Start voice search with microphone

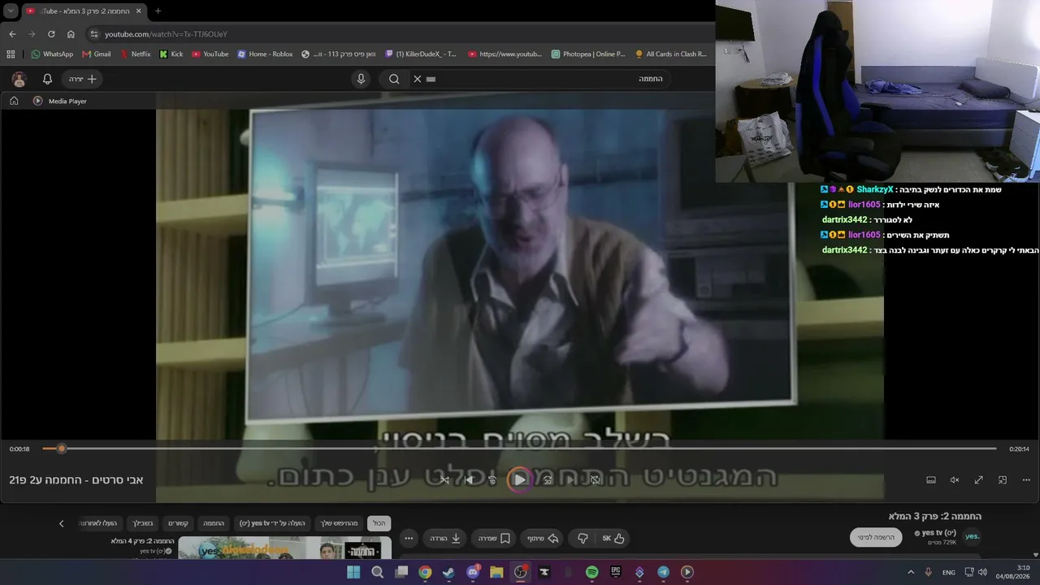pyautogui.click(x=361, y=79)
